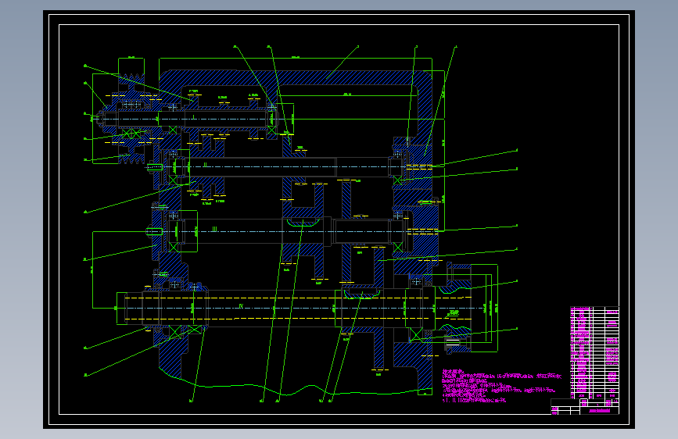This screenshot has width=678, height=439.
Task: Click the Roman numeral IV shaft label
Action: [x=242, y=306]
